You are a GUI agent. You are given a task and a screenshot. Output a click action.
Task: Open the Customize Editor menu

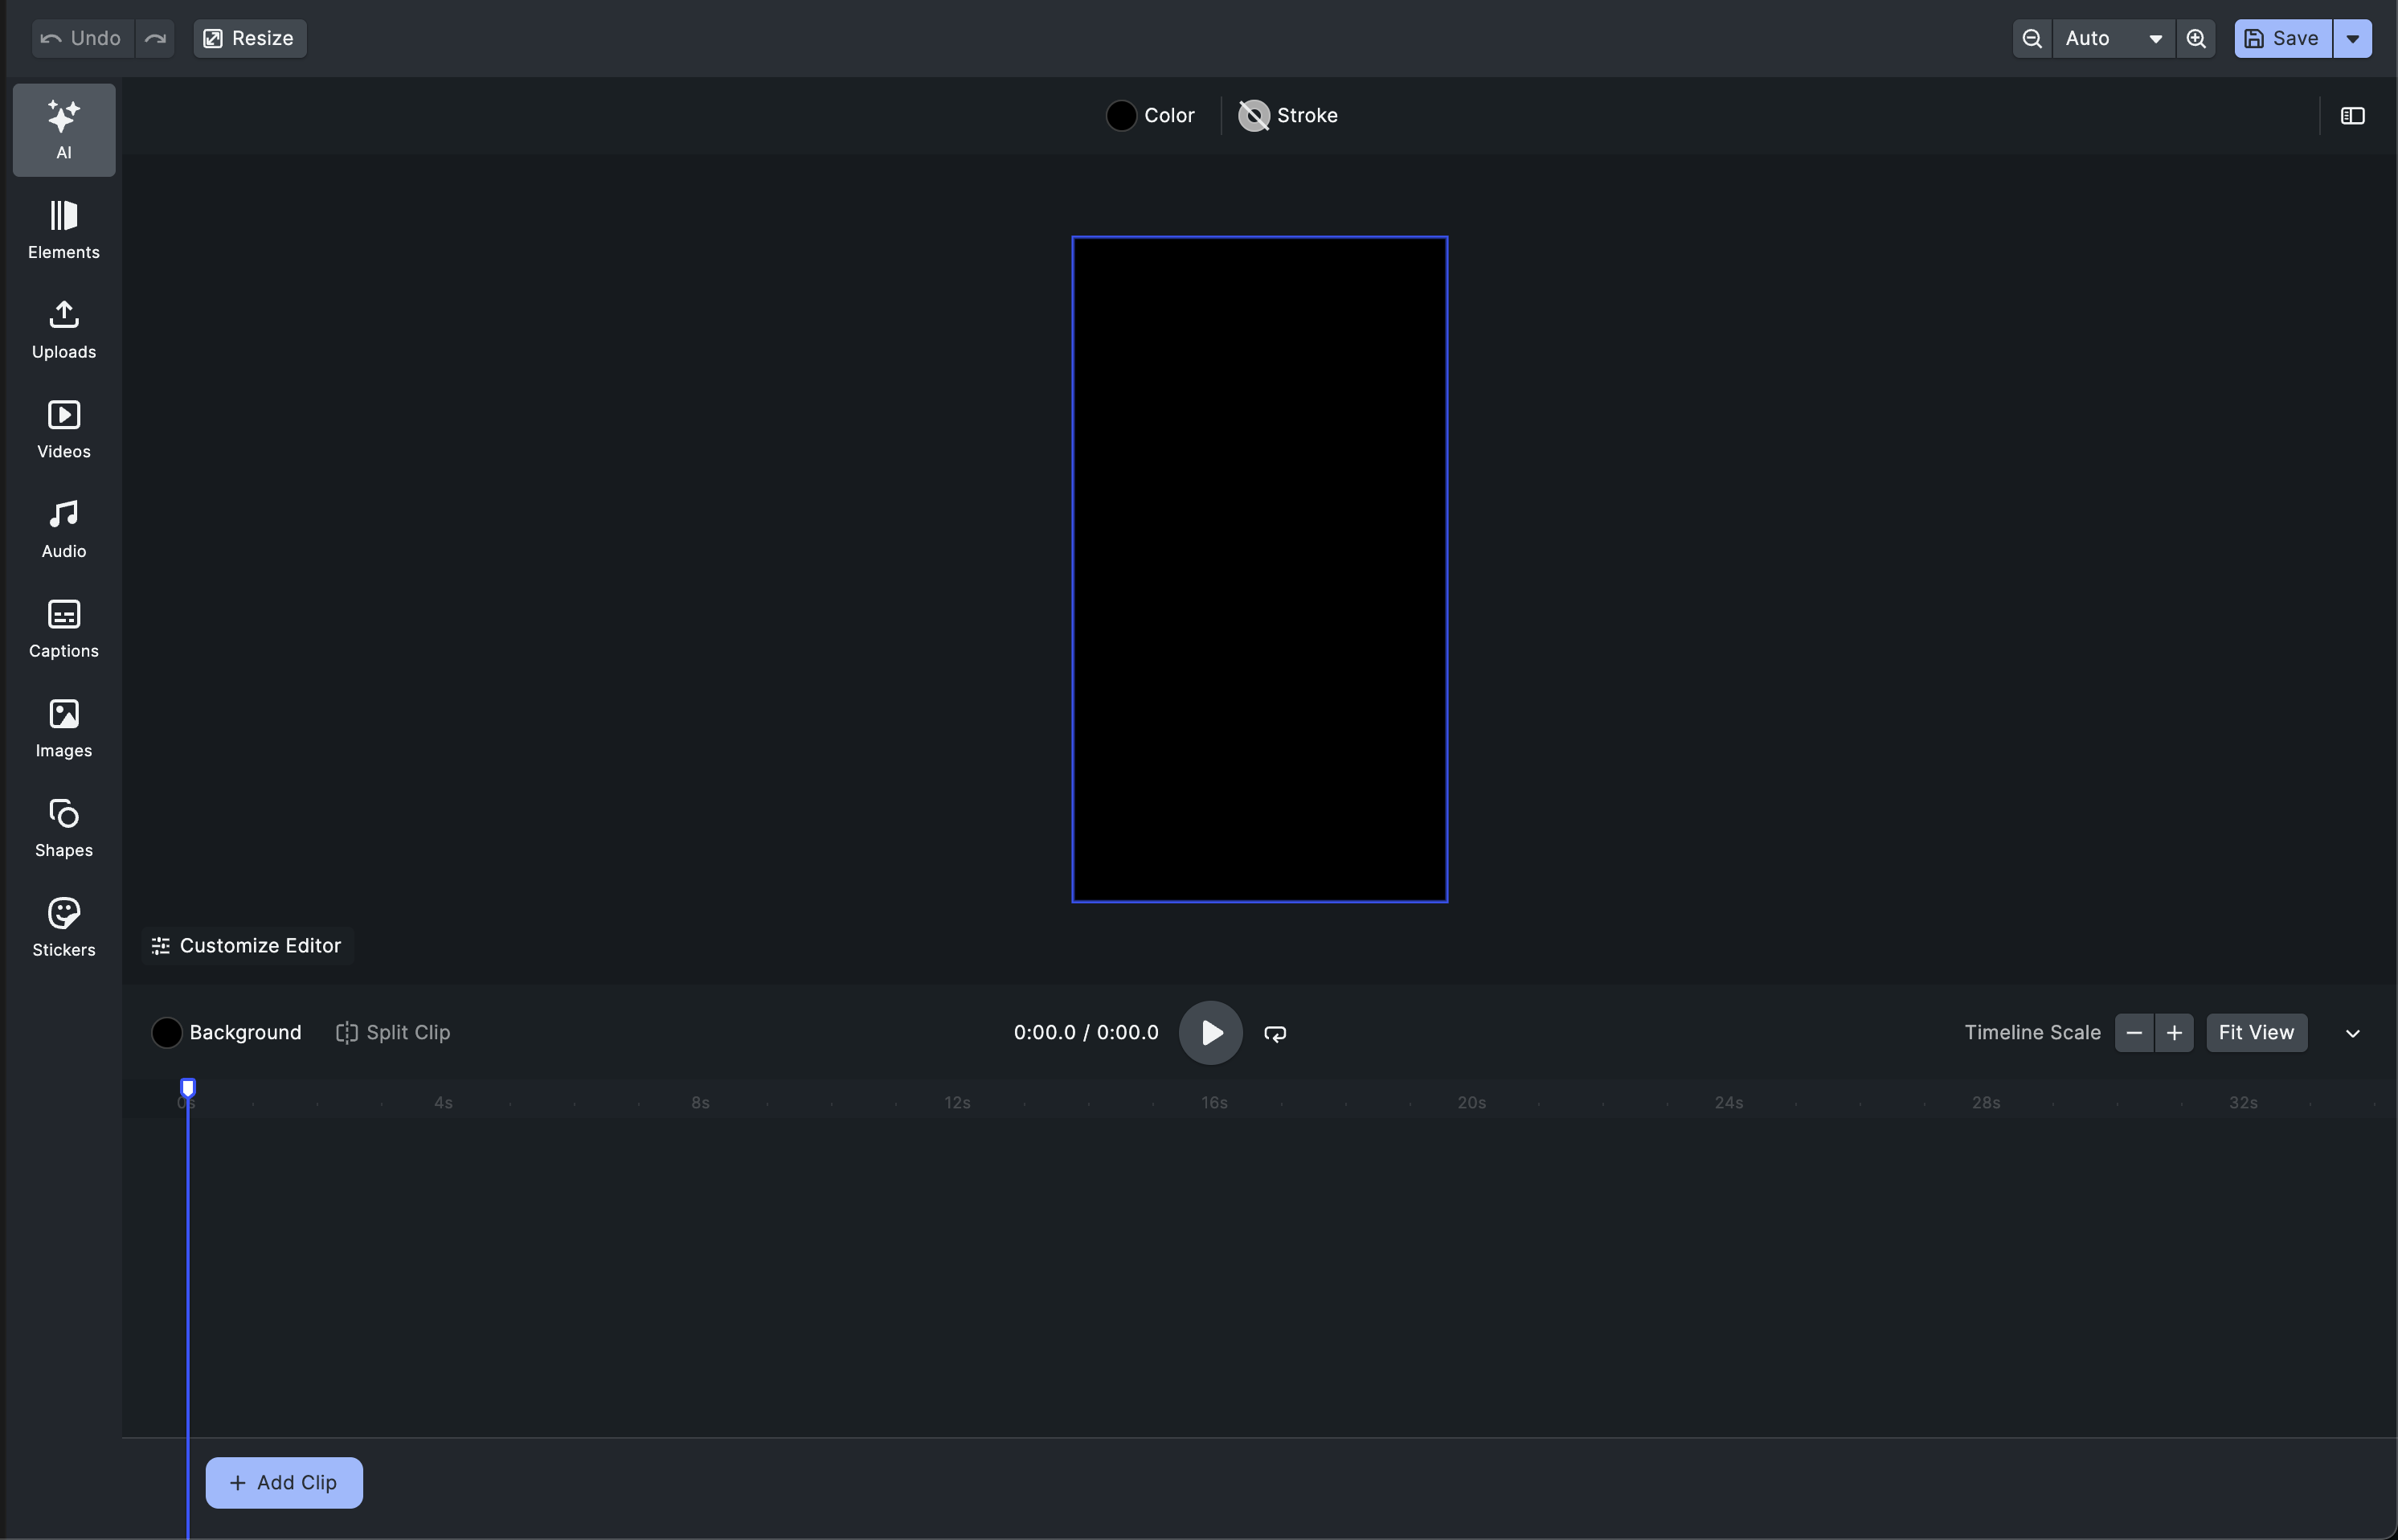click(246, 945)
